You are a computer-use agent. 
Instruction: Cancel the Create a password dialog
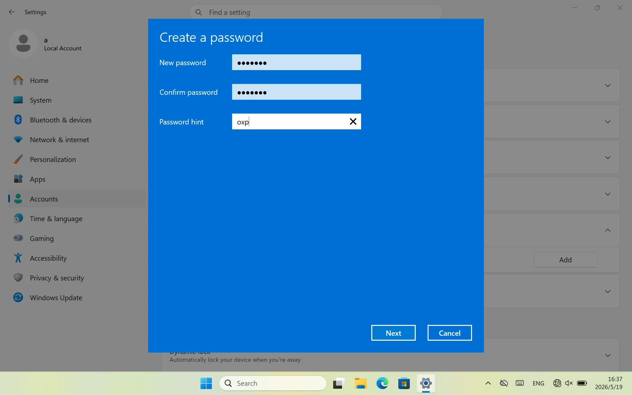pyautogui.click(x=450, y=333)
